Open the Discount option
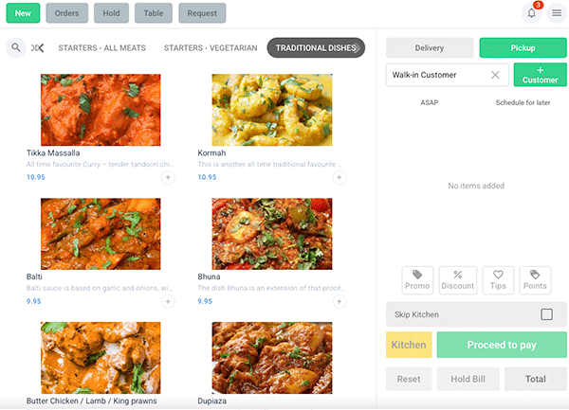 457,279
